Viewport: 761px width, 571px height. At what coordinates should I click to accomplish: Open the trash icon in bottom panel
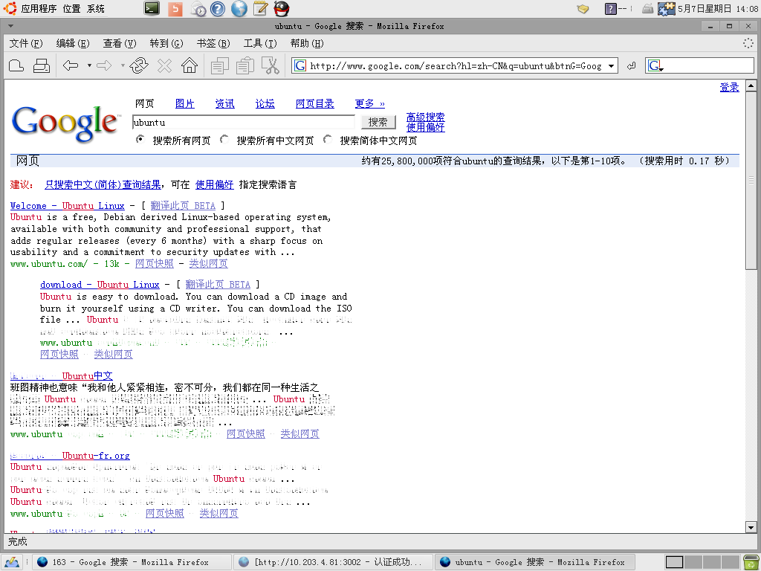[x=751, y=562]
